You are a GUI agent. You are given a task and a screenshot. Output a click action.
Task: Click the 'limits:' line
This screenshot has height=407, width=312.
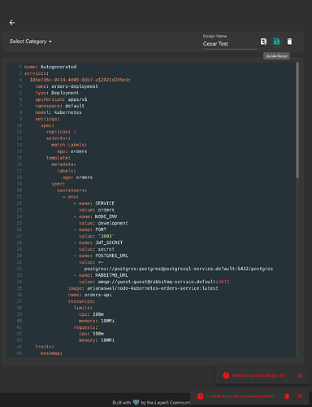point(83,308)
